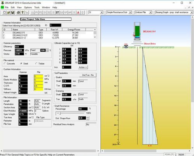The height and width of the screenshot is (156, 194).
Task: Open the Edit menu
Action: coord(12,7)
